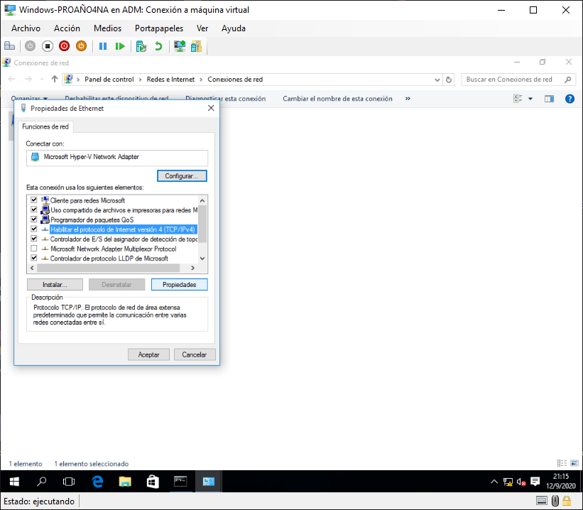583x510 pixels.
Task: Open the Acción menu
Action: point(67,28)
